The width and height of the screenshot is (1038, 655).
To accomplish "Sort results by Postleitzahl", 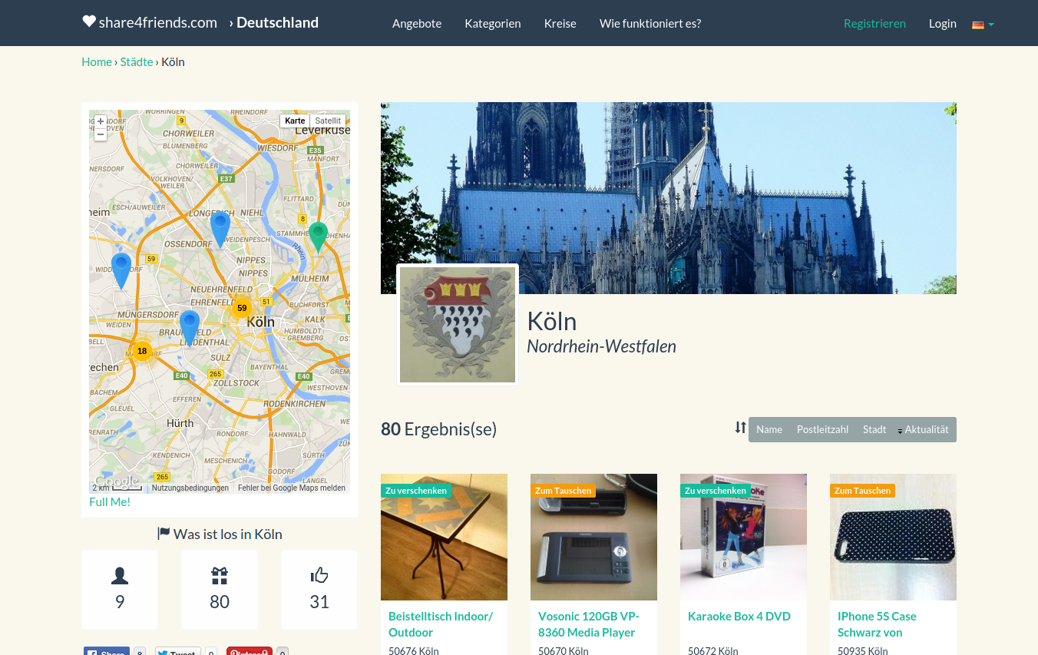I will click(822, 429).
